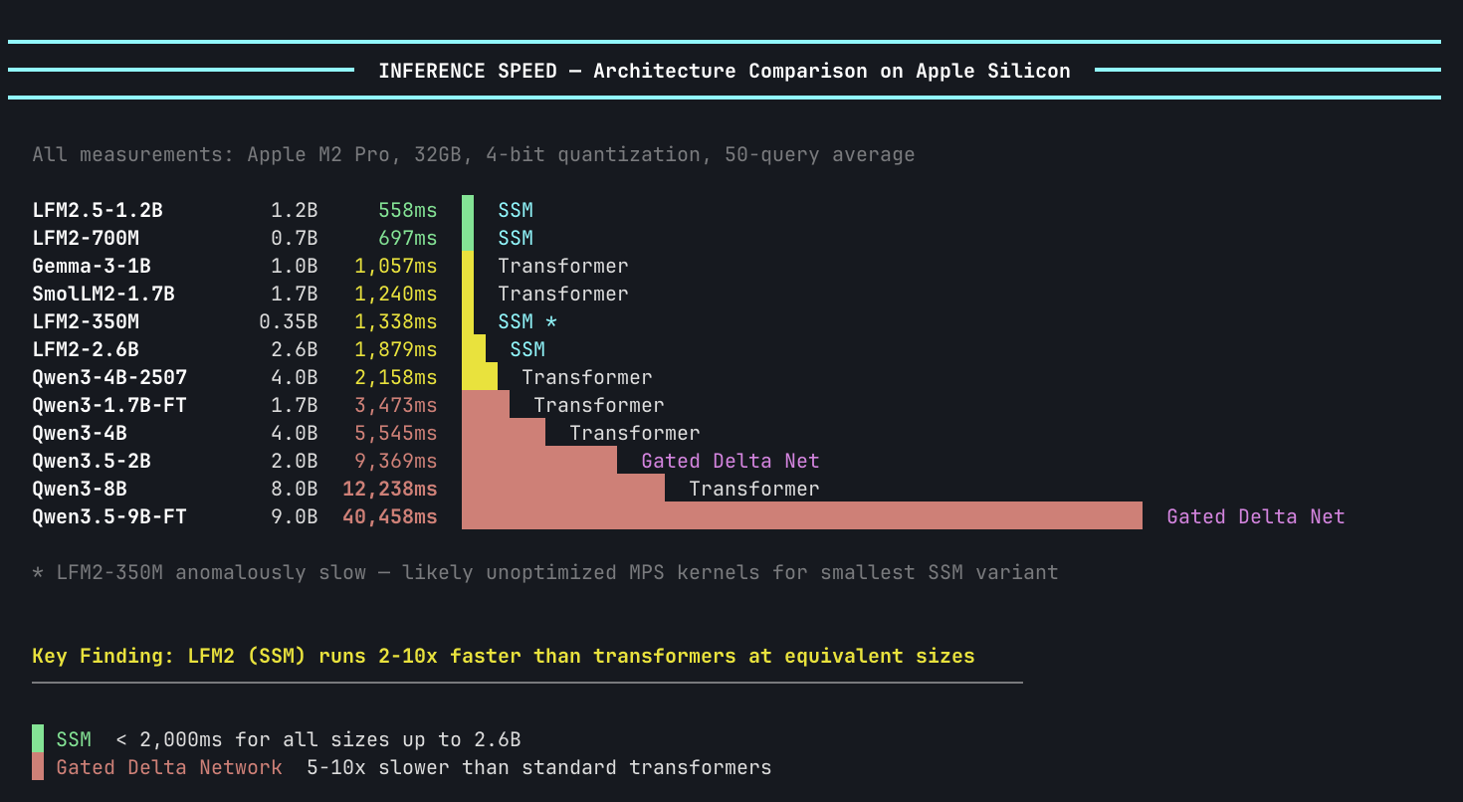Select the SmolLM2-1.7B model name
This screenshot has width=1463, height=802.
click(104, 294)
